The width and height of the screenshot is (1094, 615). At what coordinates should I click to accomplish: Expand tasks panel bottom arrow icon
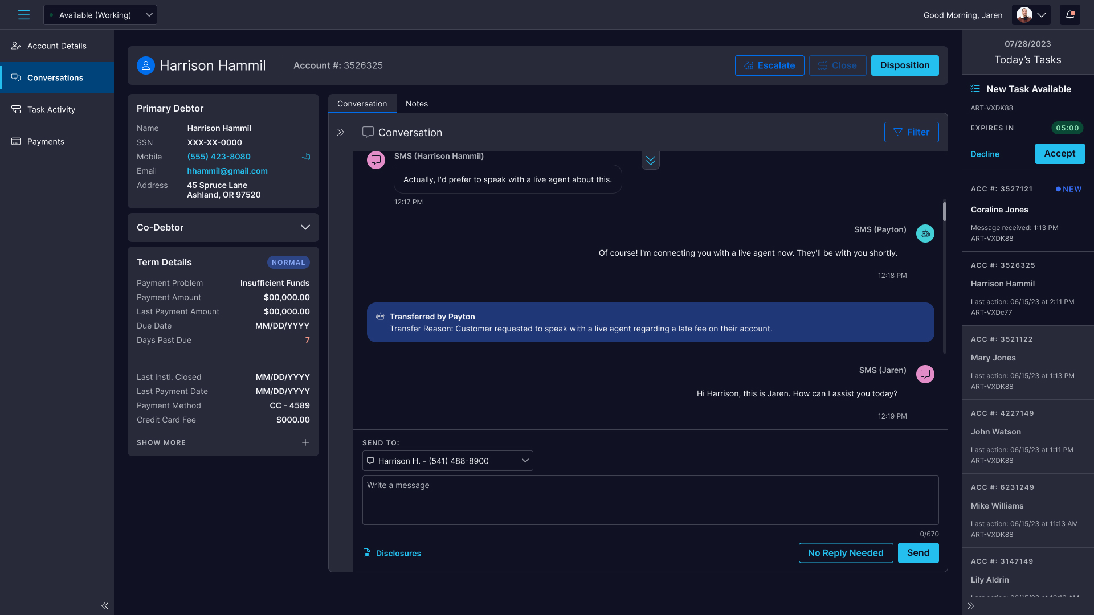click(x=971, y=606)
